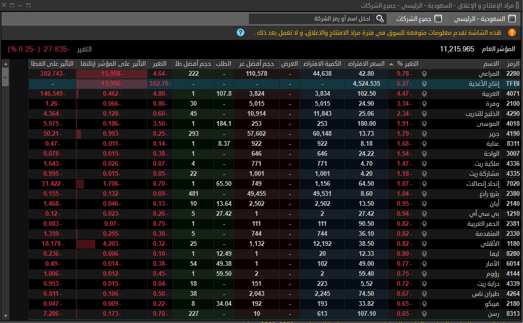Image resolution: width=523 pixels, height=323 pixels.
Task: Sort by the العرض column header
Action: [x=289, y=64]
